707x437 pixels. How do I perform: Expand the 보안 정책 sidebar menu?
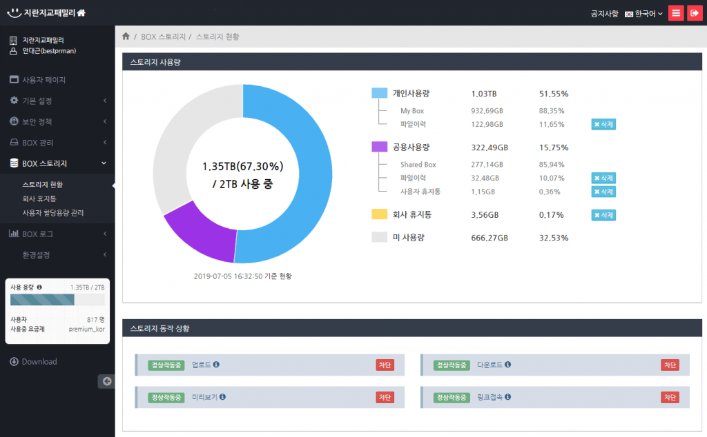[57, 121]
